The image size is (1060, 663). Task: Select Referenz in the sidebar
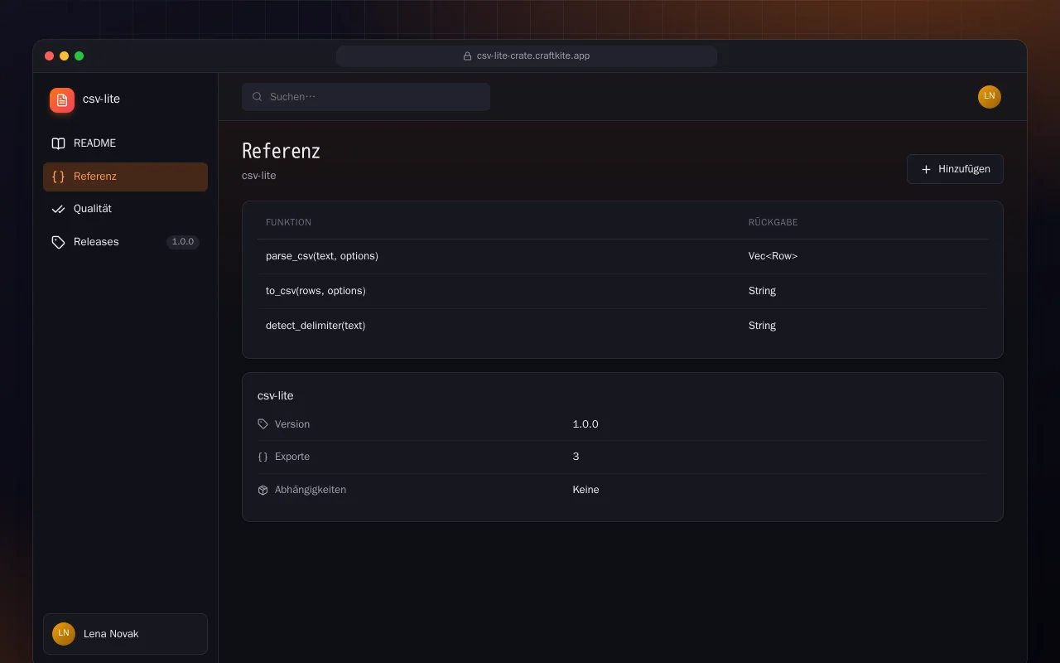pos(125,177)
